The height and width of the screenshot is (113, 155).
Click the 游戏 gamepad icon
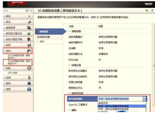(x=29, y=51)
